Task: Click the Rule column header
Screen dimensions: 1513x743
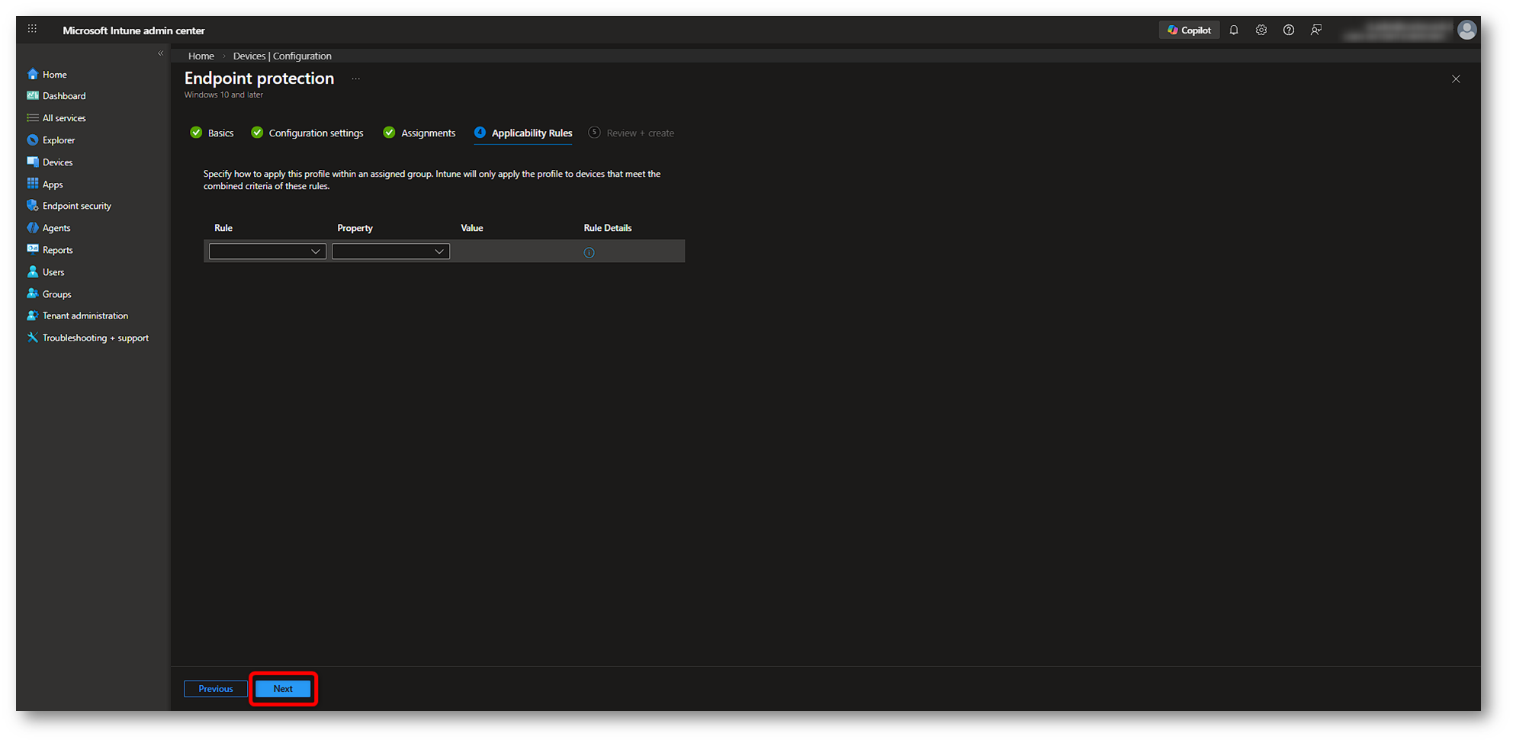Action: coord(223,228)
